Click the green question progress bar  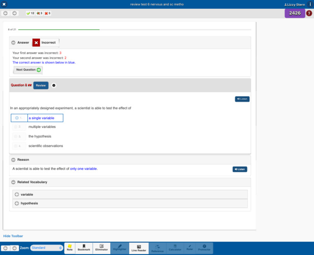pyautogui.click(x=59, y=29)
